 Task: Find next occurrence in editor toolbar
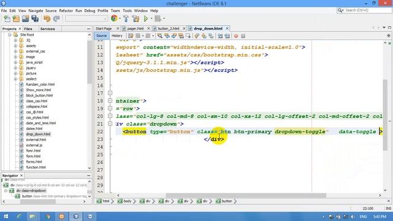coord(174,36)
